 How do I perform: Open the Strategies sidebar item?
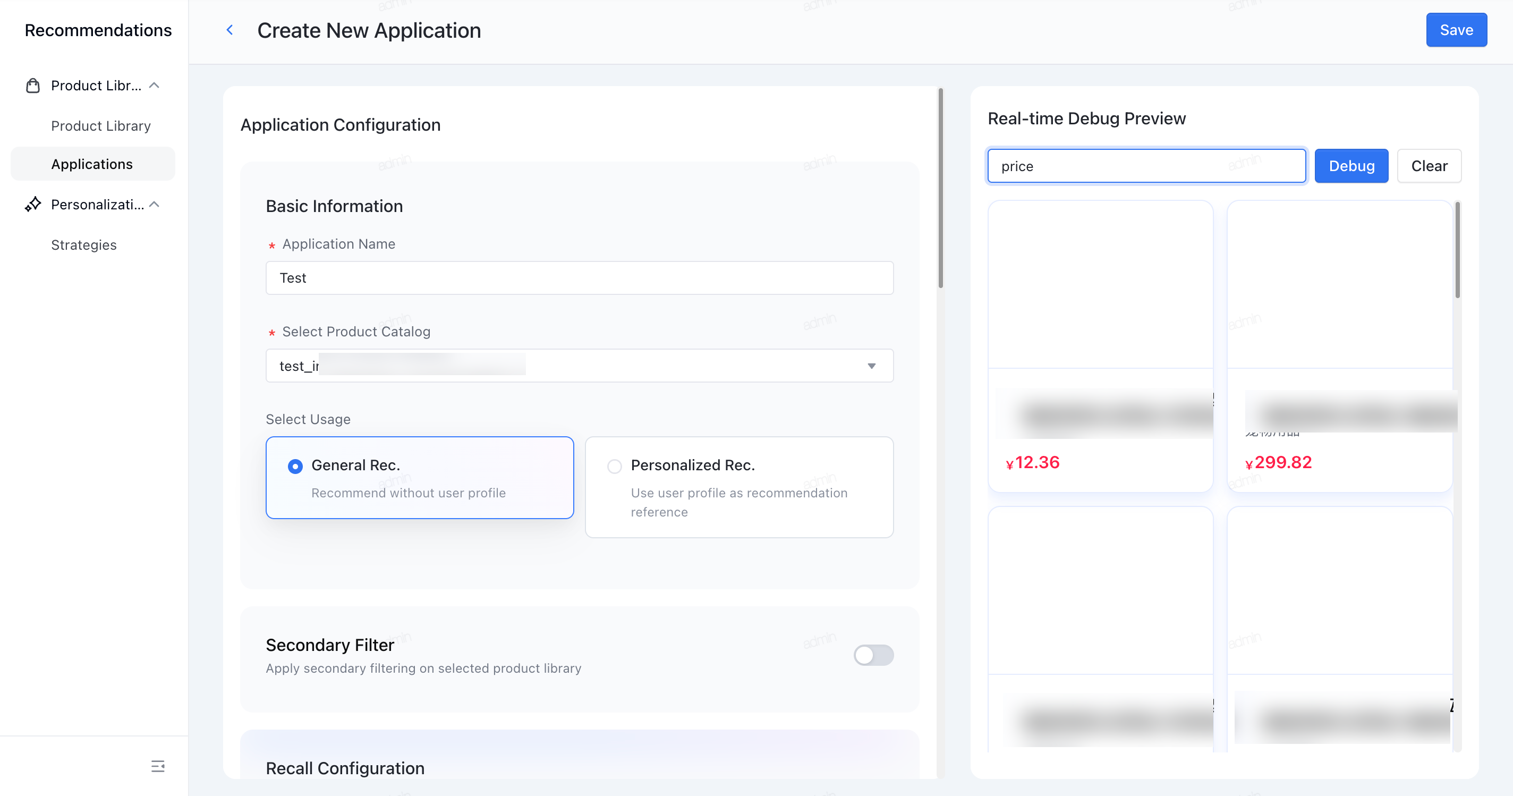[83, 245]
